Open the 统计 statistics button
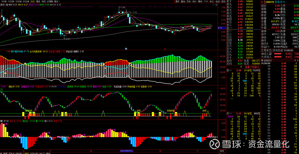299x154 pixels. [194, 1]
